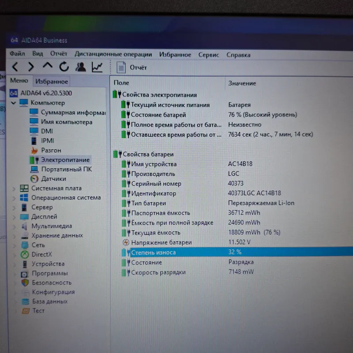The width and height of the screenshot is (353, 353).
Task: Go back with the left arrow toolbar button
Action: pos(15,67)
